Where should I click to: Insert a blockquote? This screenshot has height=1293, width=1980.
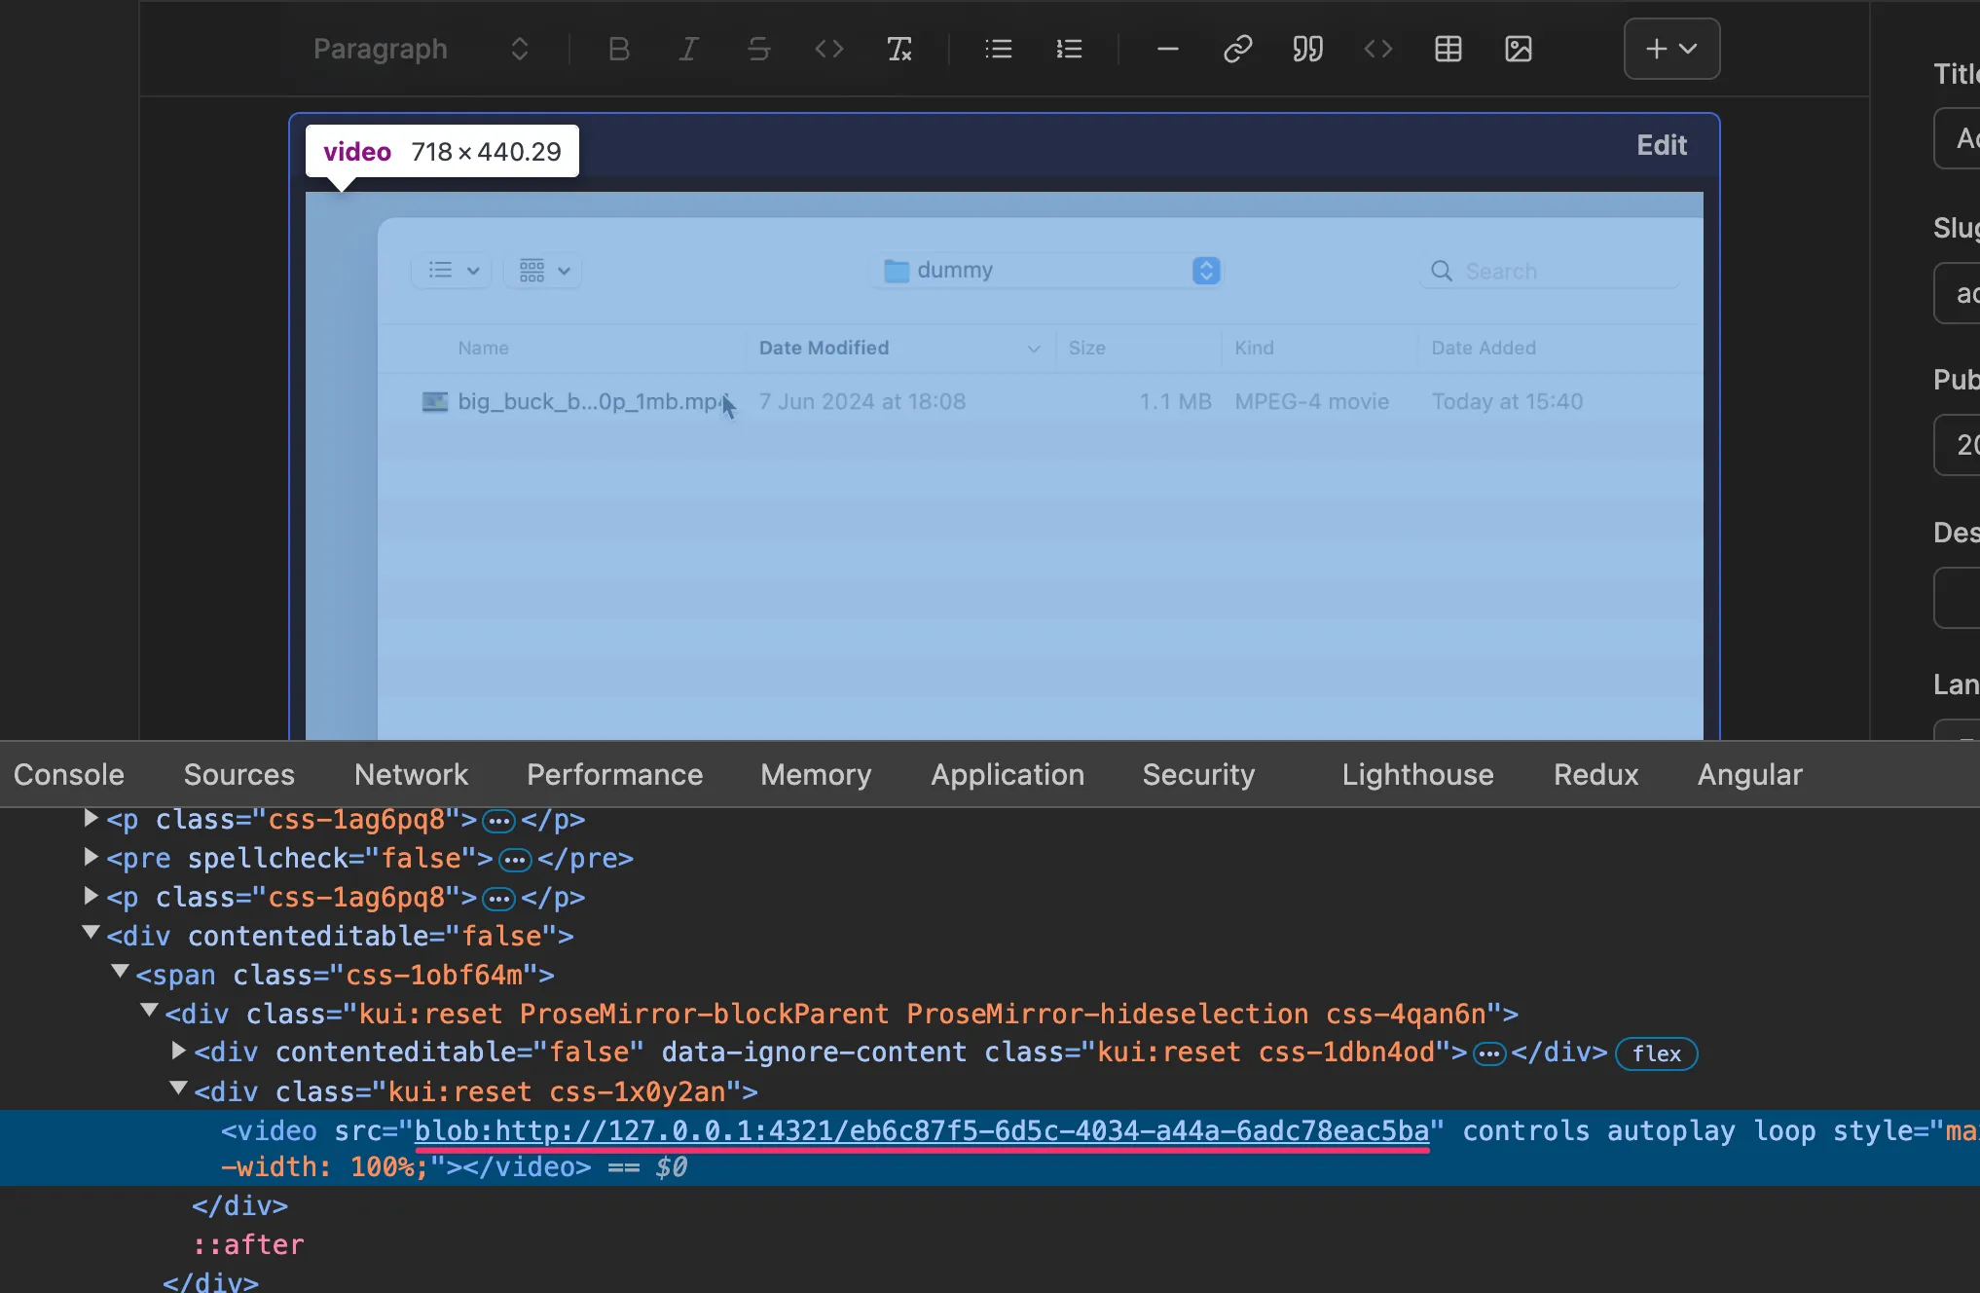(1307, 49)
